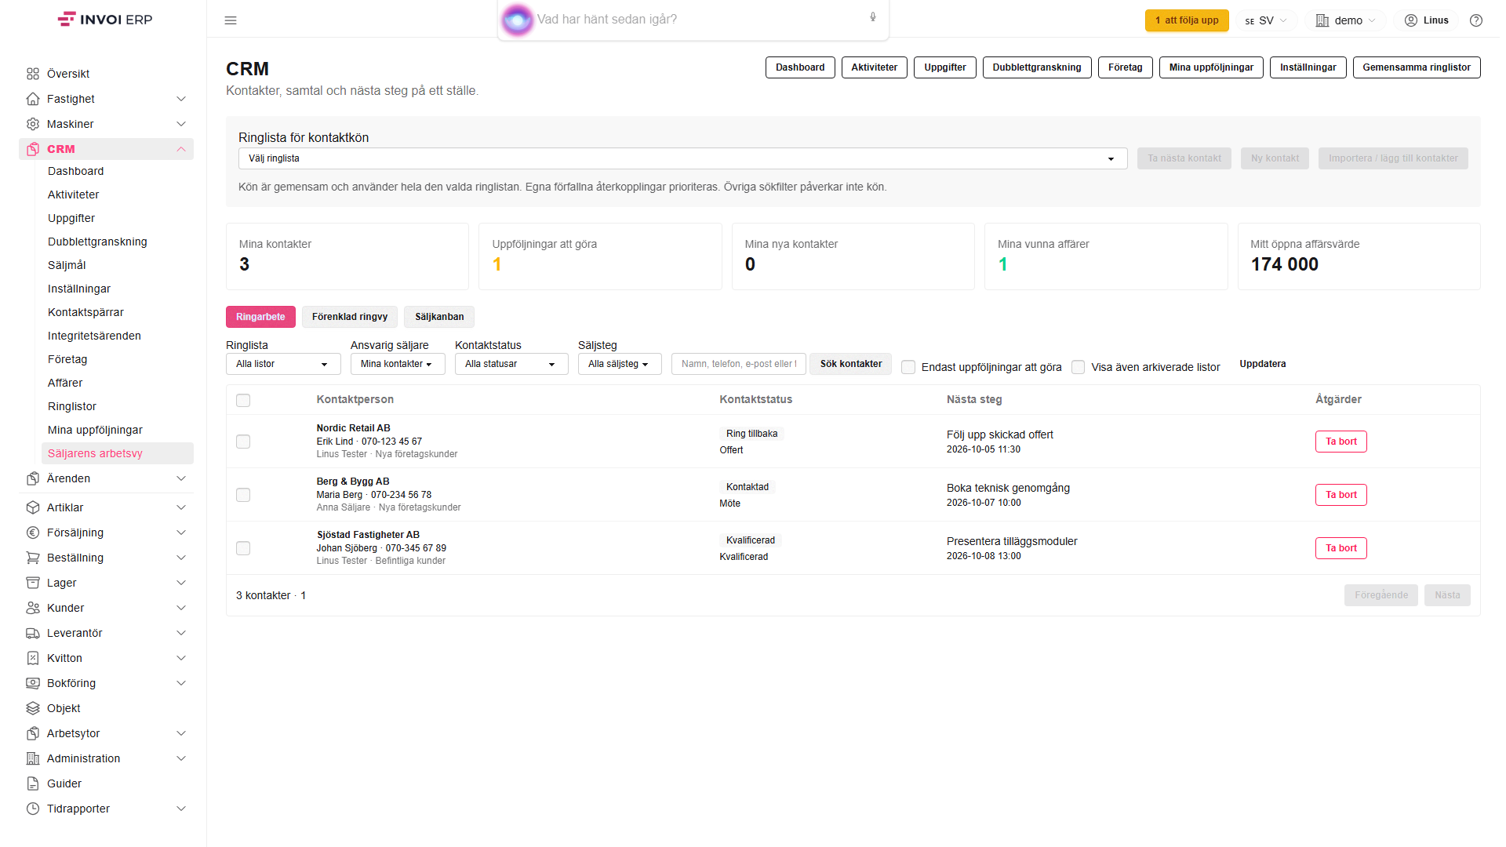The height and width of the screenshot is (847, 1506).
Task: Click the Guider document icon
Action: pos(33,783)
